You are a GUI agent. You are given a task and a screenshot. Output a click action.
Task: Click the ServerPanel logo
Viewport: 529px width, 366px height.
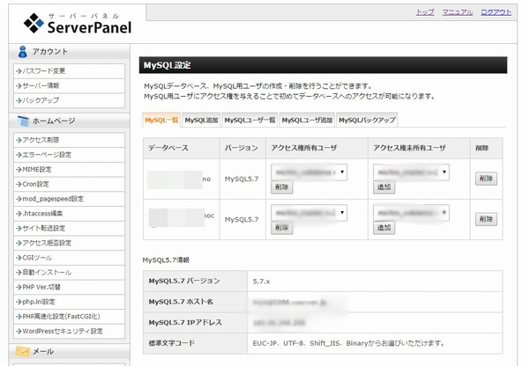78,24
